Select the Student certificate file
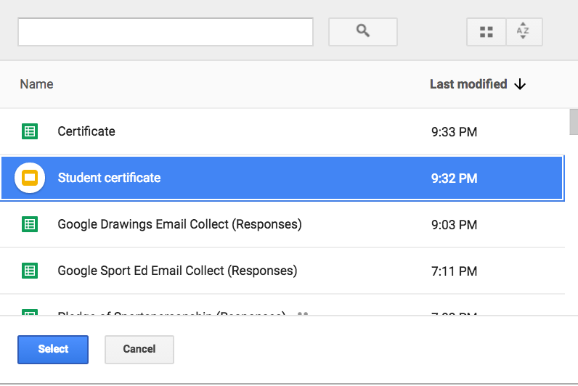 pyautogui.click(x=282, y=178)
